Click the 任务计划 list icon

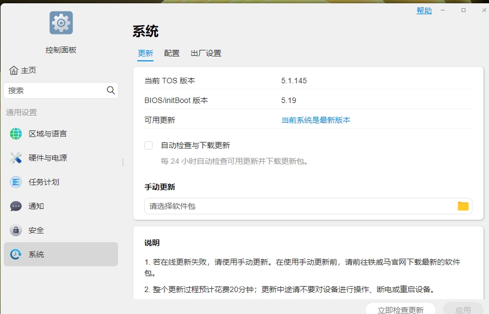[16, 182]
